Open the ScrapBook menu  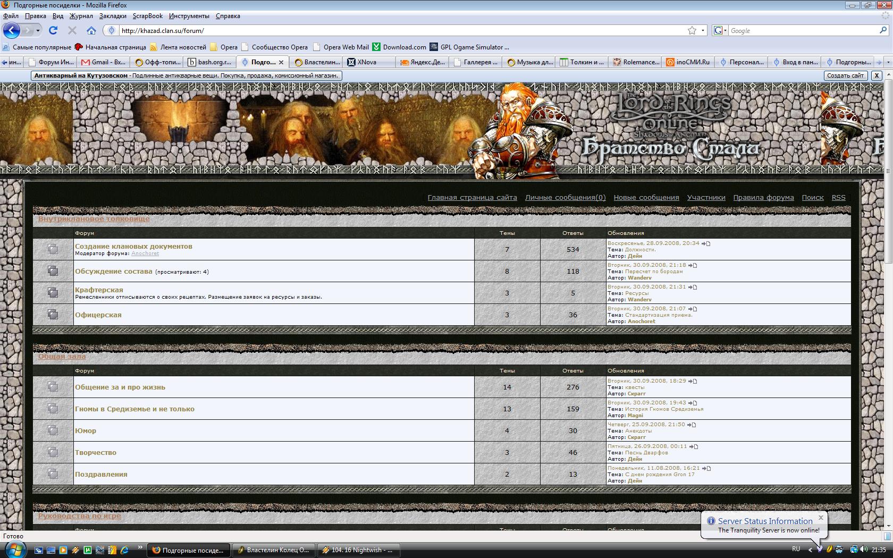pos(147,16)
